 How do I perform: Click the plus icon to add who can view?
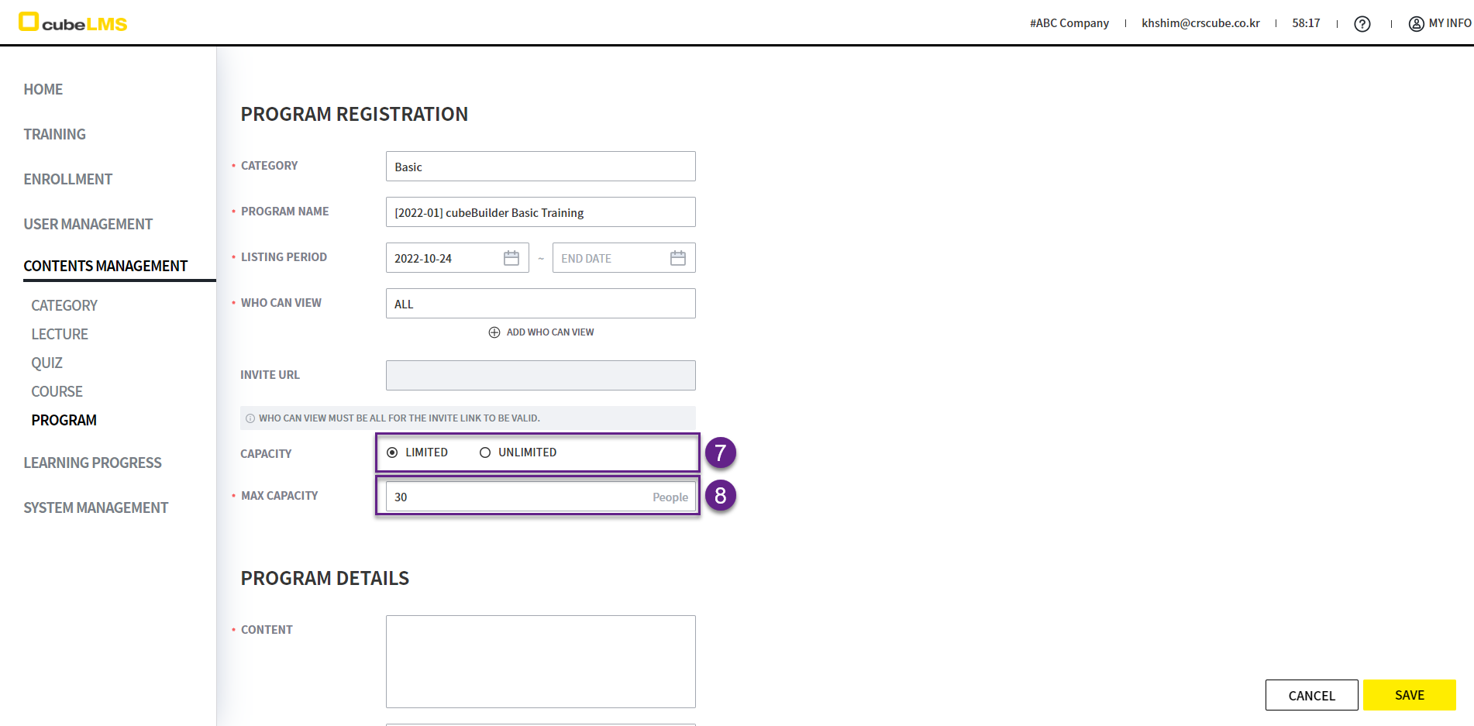494,332
